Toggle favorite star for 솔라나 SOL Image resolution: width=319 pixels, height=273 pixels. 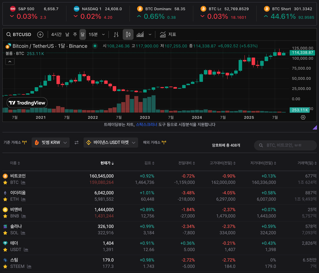[x=5, y=233]
